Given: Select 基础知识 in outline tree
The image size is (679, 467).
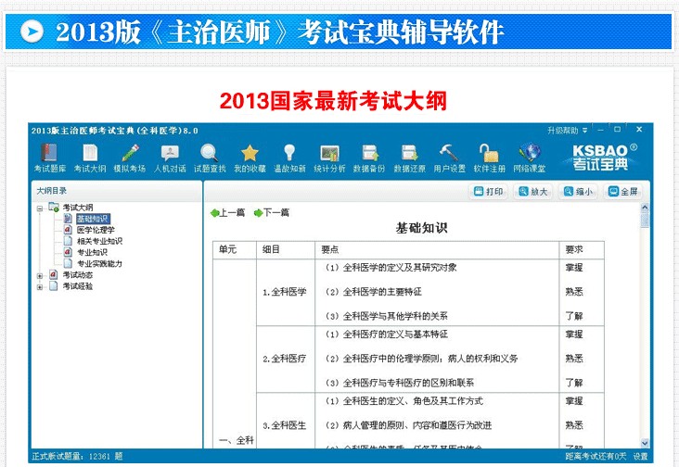Looking at the screenshot, I should click(93, 219).
